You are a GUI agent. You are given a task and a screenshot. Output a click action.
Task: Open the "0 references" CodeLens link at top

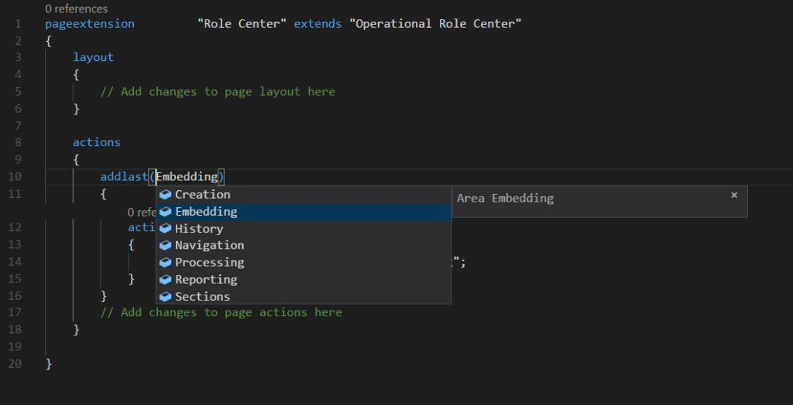[x=77, y=9]
